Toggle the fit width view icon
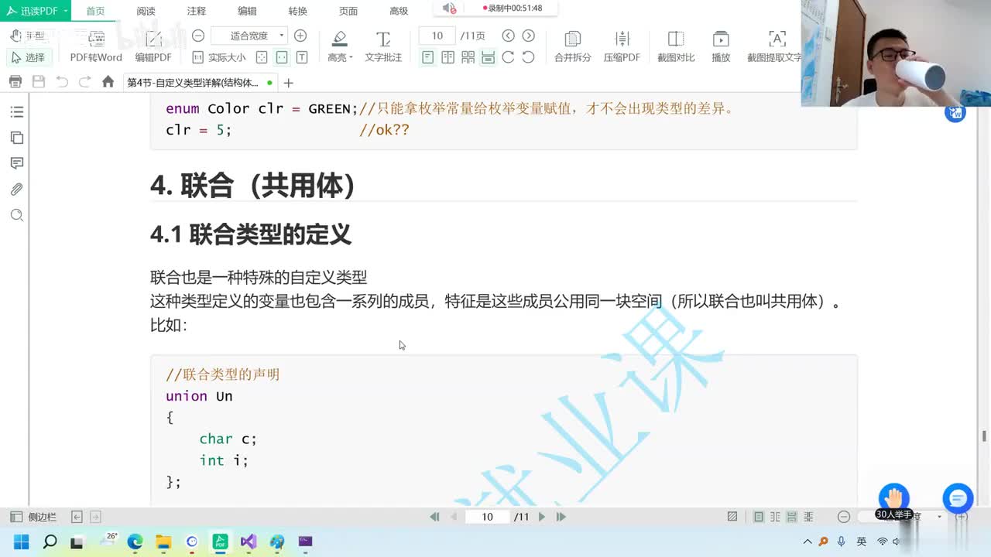Screen dimensions: 991x557 282,57
